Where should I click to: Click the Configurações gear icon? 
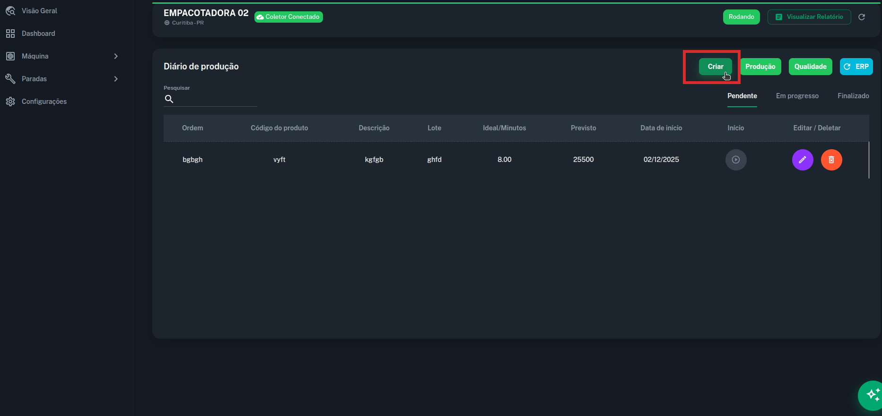tap(10, 102)
